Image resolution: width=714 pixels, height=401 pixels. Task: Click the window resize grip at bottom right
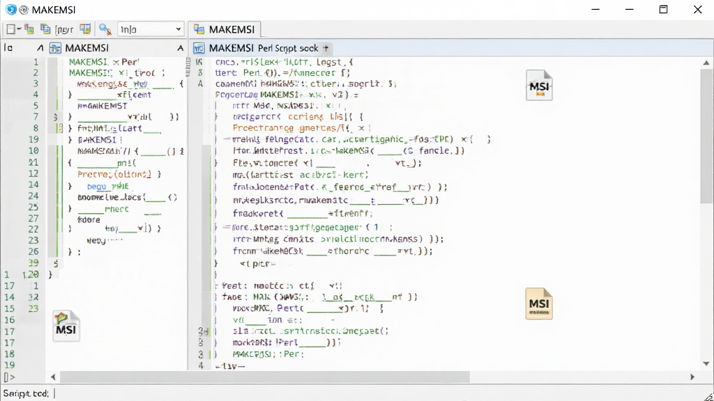point(708,396)
